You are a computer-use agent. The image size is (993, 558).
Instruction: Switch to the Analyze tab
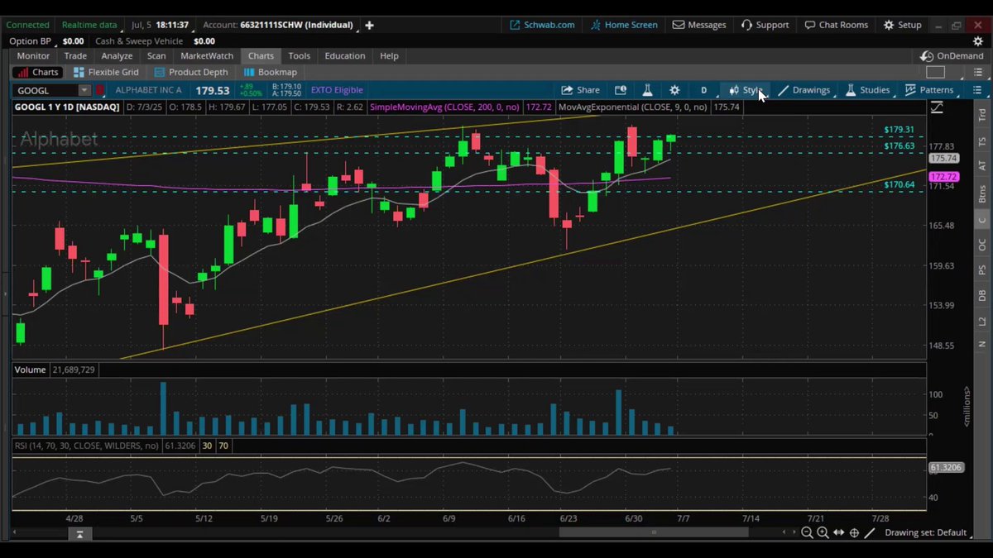point(117,55)
